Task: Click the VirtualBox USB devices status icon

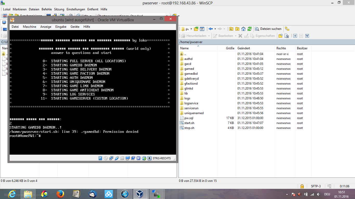Action: [117, 158]
